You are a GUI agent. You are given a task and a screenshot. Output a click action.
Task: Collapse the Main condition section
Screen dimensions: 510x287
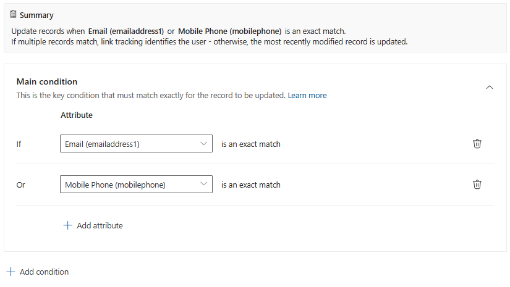tap(490, 88)
